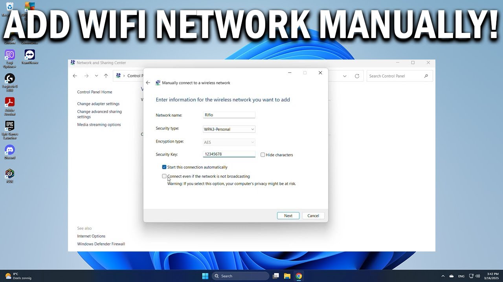
Task: Open the Windows Start menu
Action: pyautogui.click(x=205, y=276)
